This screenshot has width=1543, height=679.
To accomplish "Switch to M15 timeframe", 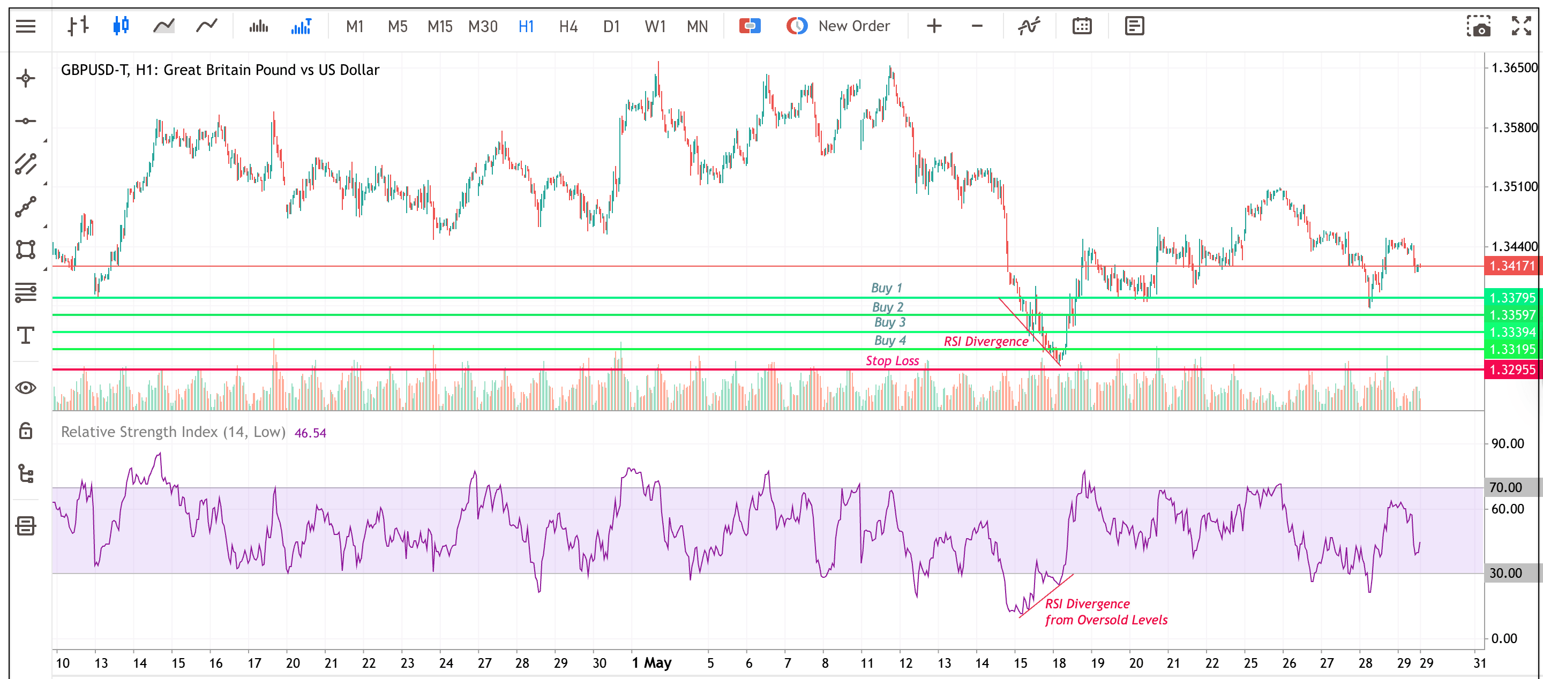I will (x=440, y=26).
